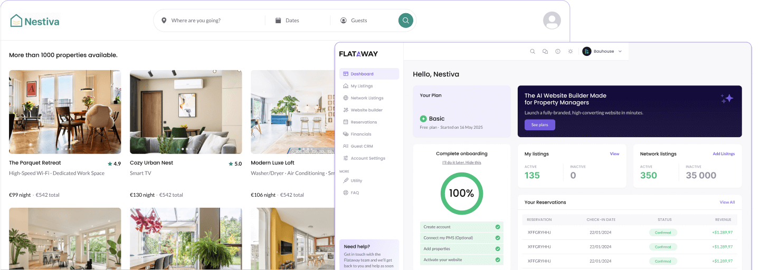The width and height of the screenshot is (760, 270).
Task: Click the REVENUE column header
Action: [x=724, y=219]
